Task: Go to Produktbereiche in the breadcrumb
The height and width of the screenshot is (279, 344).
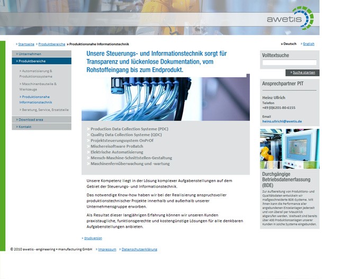Action: (52, 44)
